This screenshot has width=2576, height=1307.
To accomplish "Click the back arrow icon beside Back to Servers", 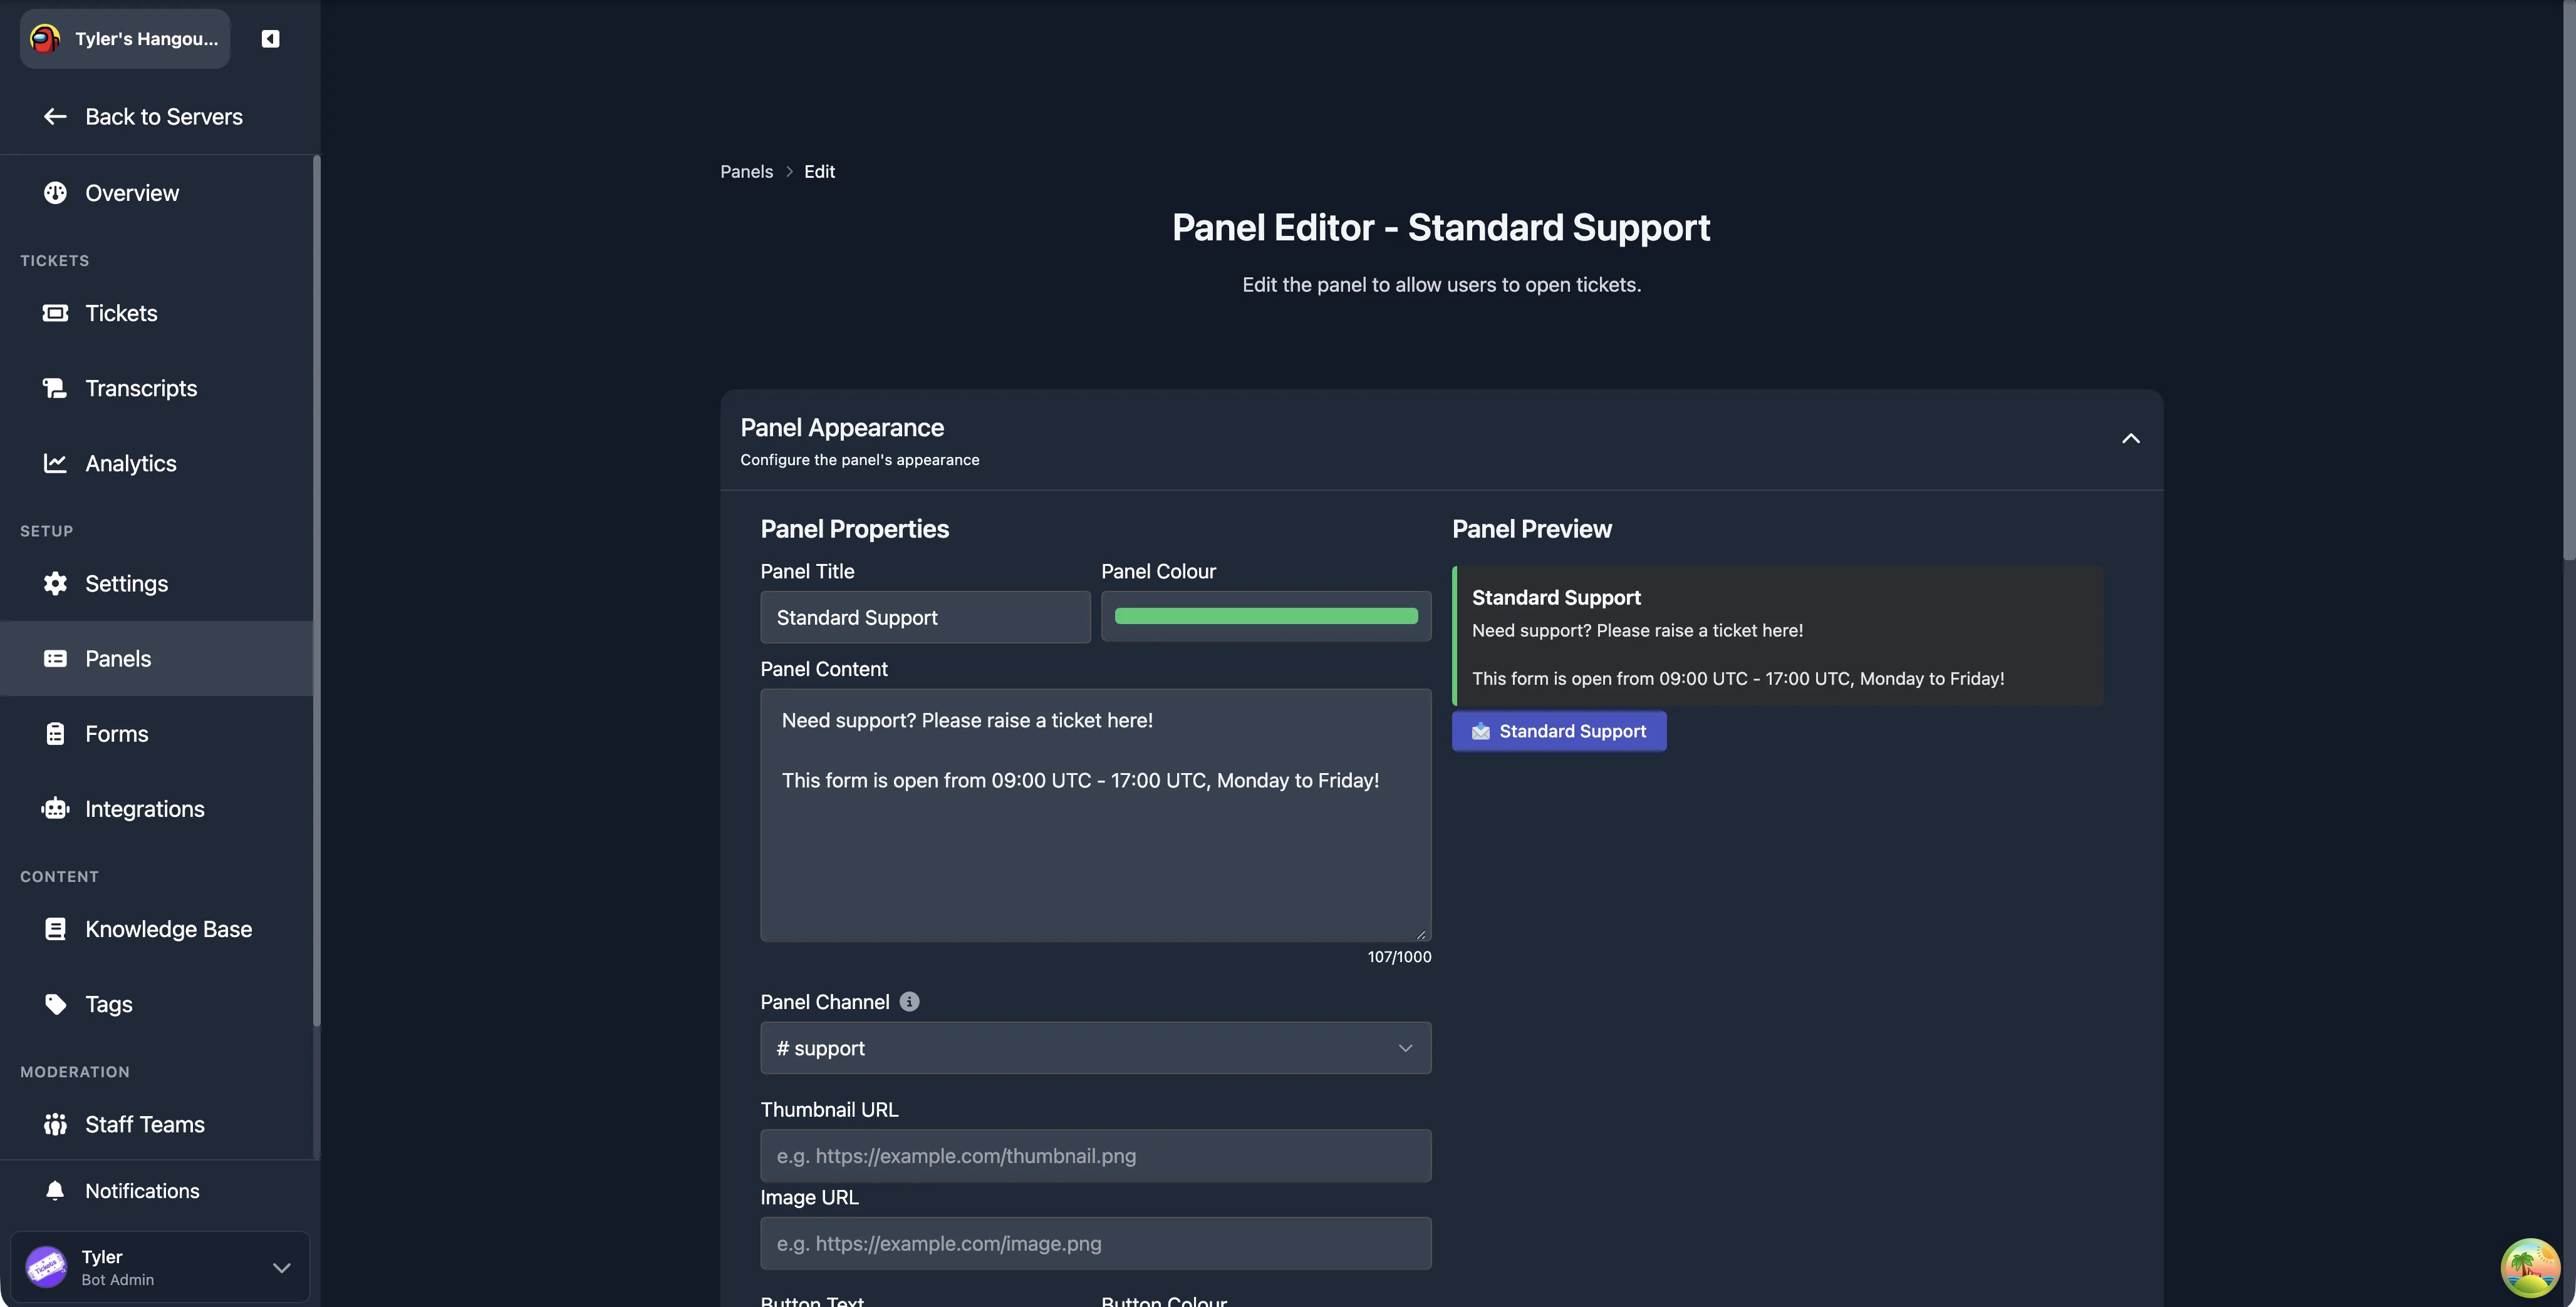I will (x=55, y=117).
